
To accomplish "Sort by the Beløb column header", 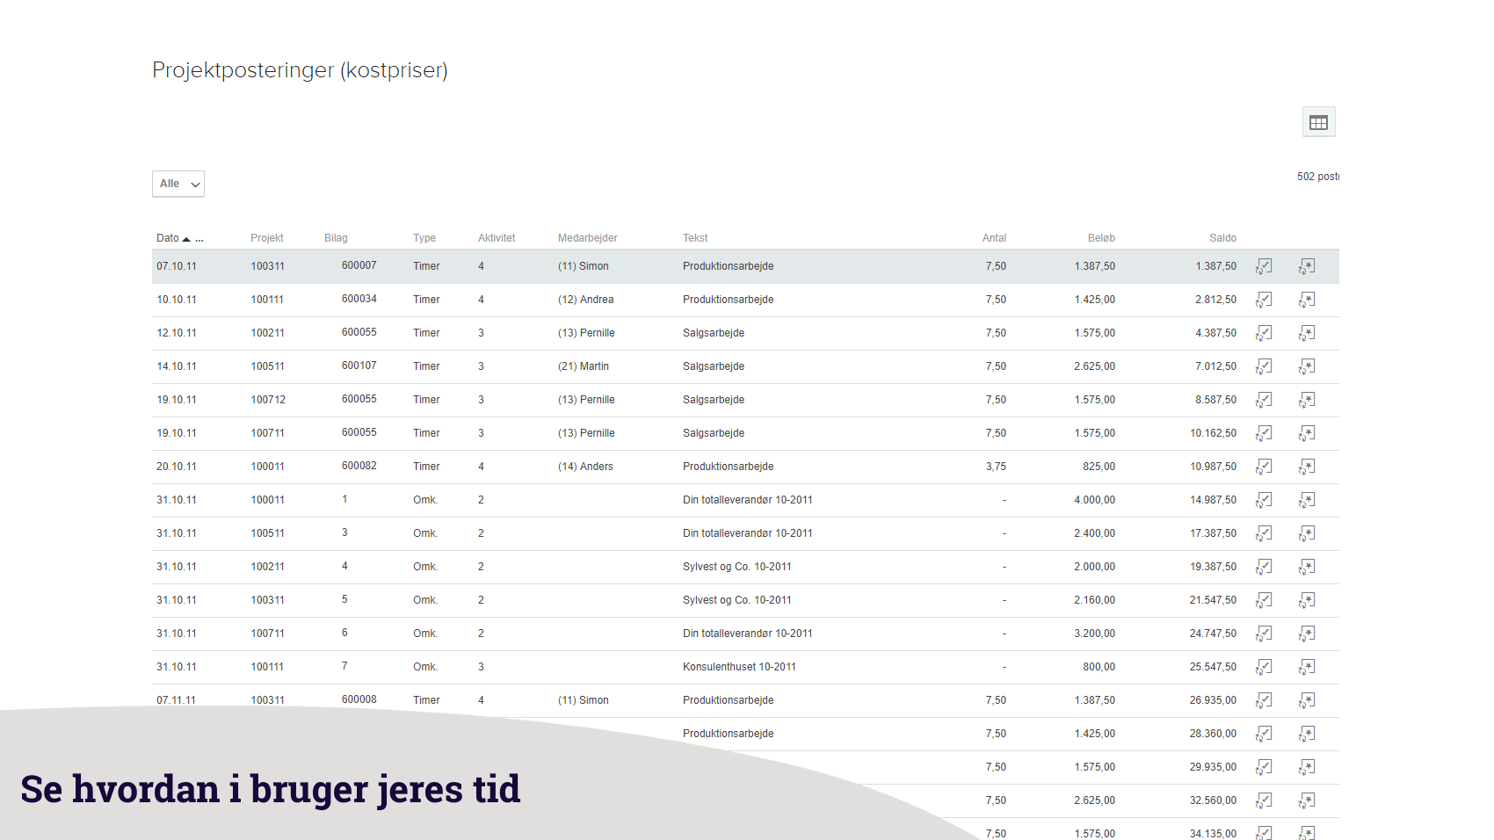I will [x=1100, y=238].
